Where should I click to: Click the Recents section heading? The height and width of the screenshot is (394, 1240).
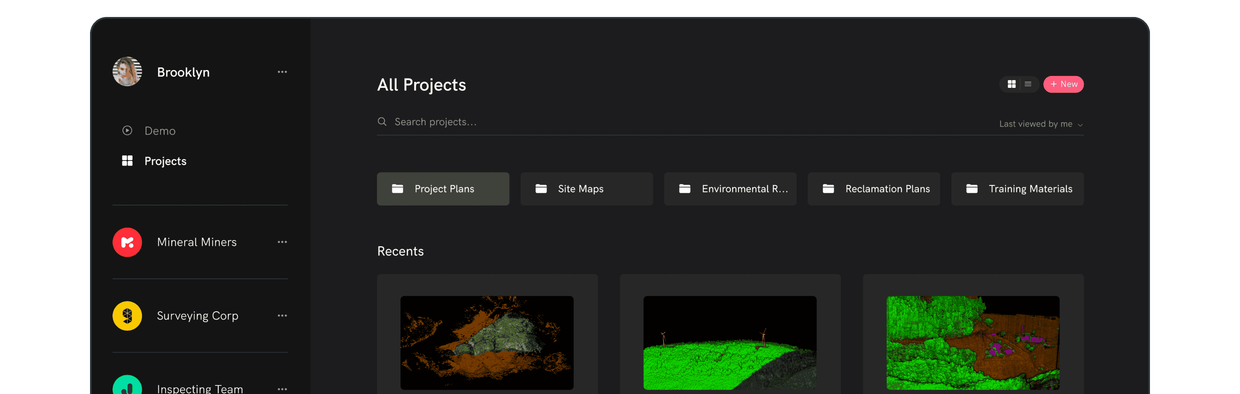[x=400, y=251]
